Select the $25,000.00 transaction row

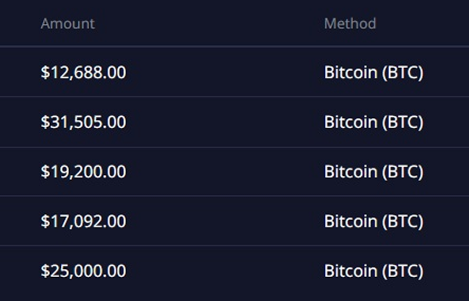coord(222,271)
